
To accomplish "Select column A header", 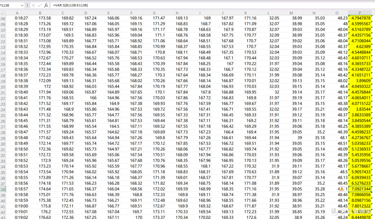I will (x=17, y=13).
